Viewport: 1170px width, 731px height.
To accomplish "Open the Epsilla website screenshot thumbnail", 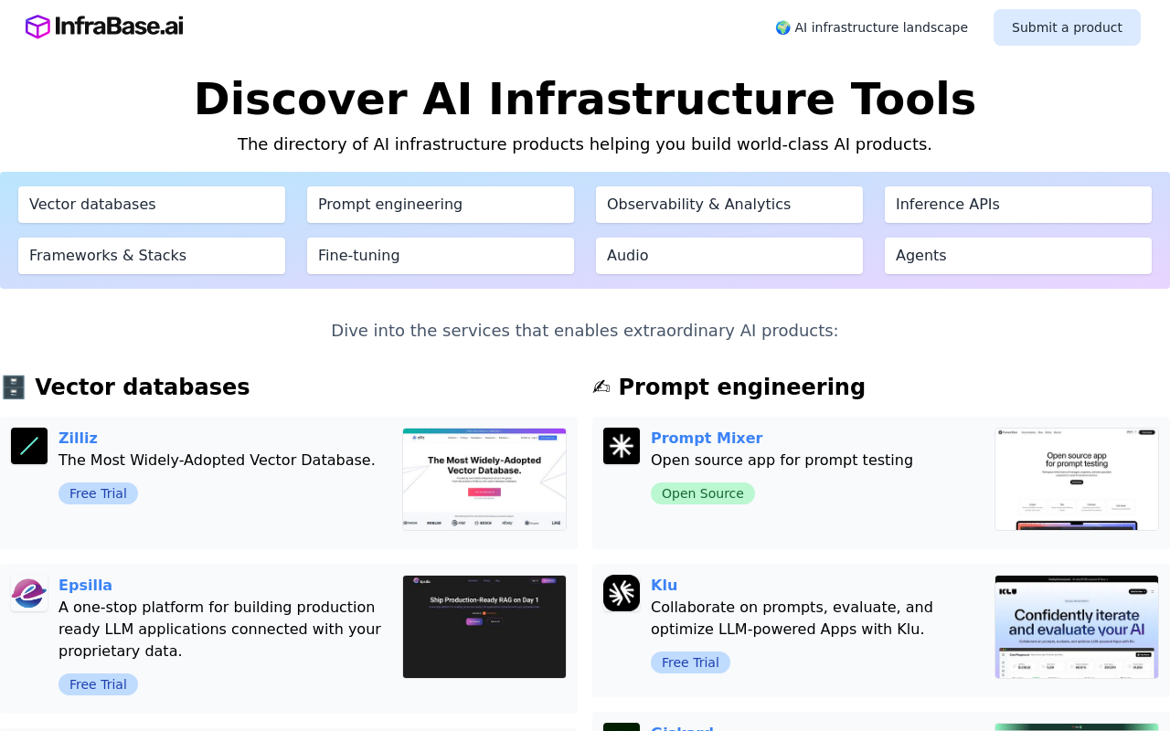I will (484, 627).
